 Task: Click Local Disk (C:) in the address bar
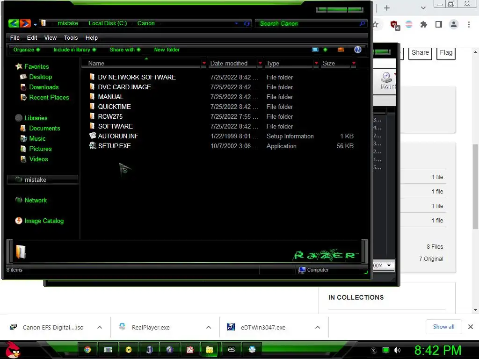pyautogui.click(x=108, y=23)
